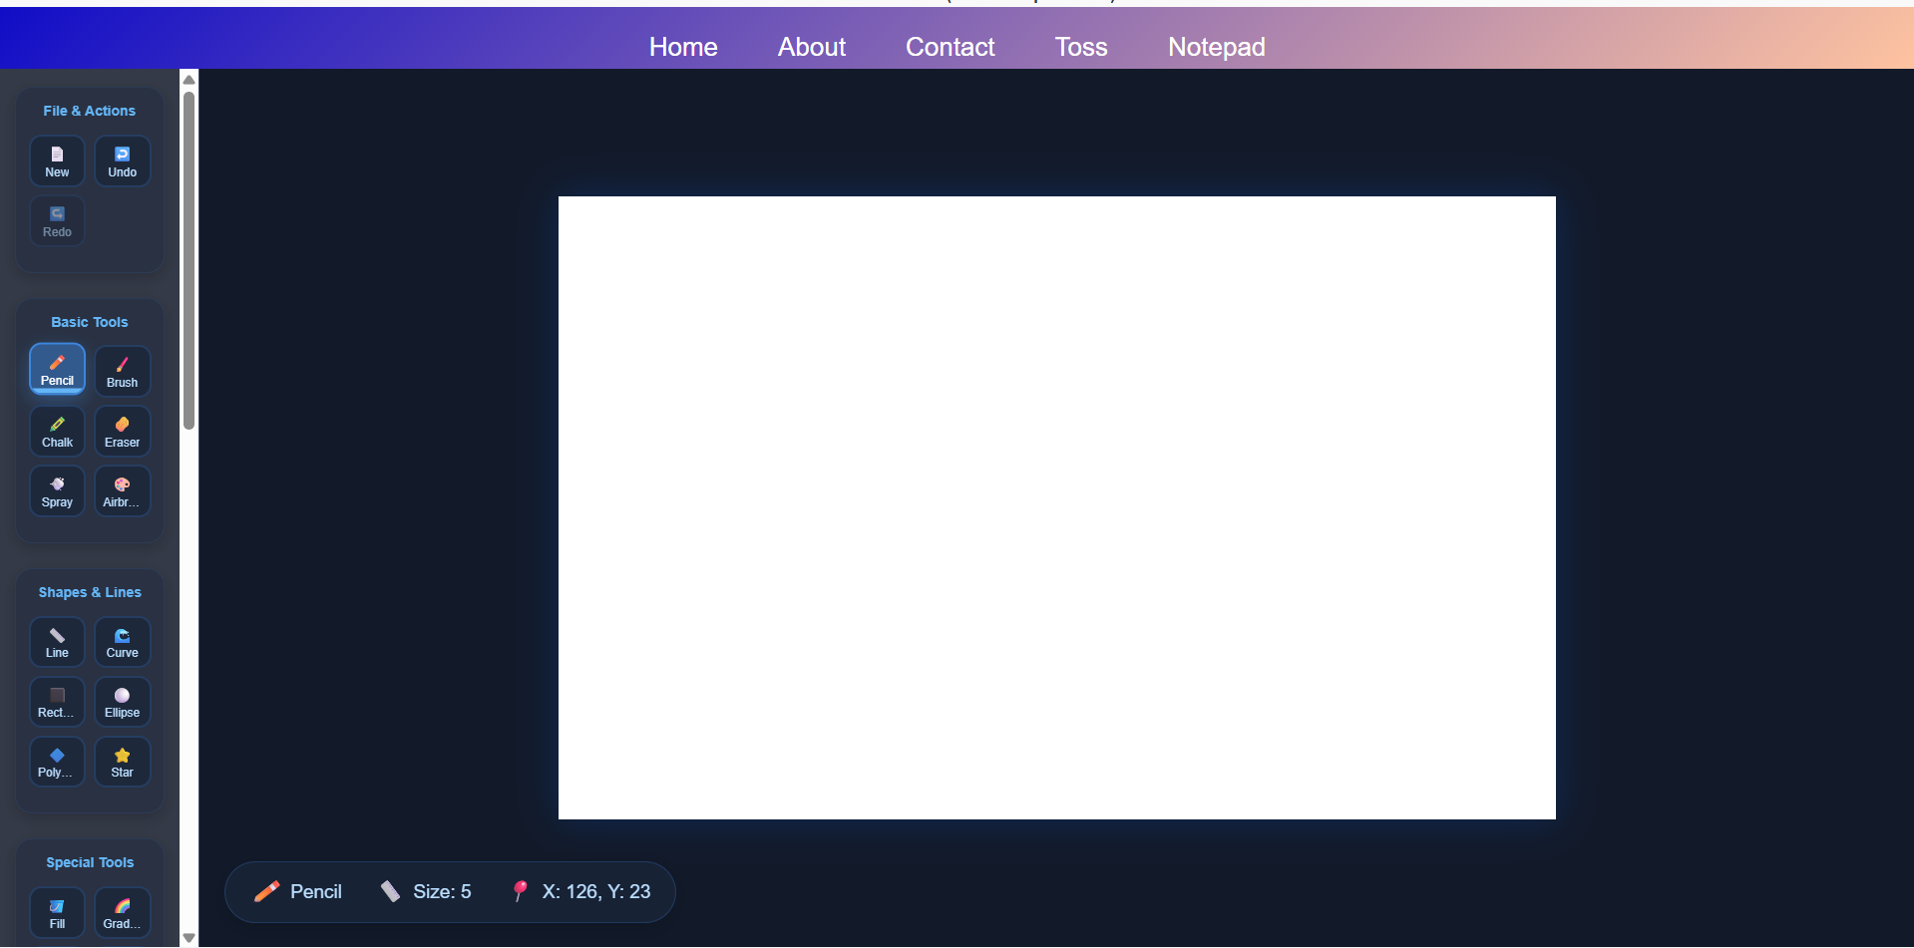Choose the Polygon shape tool

(57, 762)
